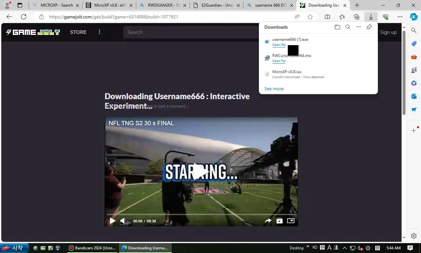Open Copilot sidebar
This screenshot has height=253, width=421.
[x=414, y=17]
